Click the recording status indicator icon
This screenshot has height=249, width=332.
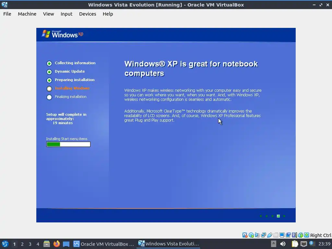pyautogui.click(x=288, y=235)
